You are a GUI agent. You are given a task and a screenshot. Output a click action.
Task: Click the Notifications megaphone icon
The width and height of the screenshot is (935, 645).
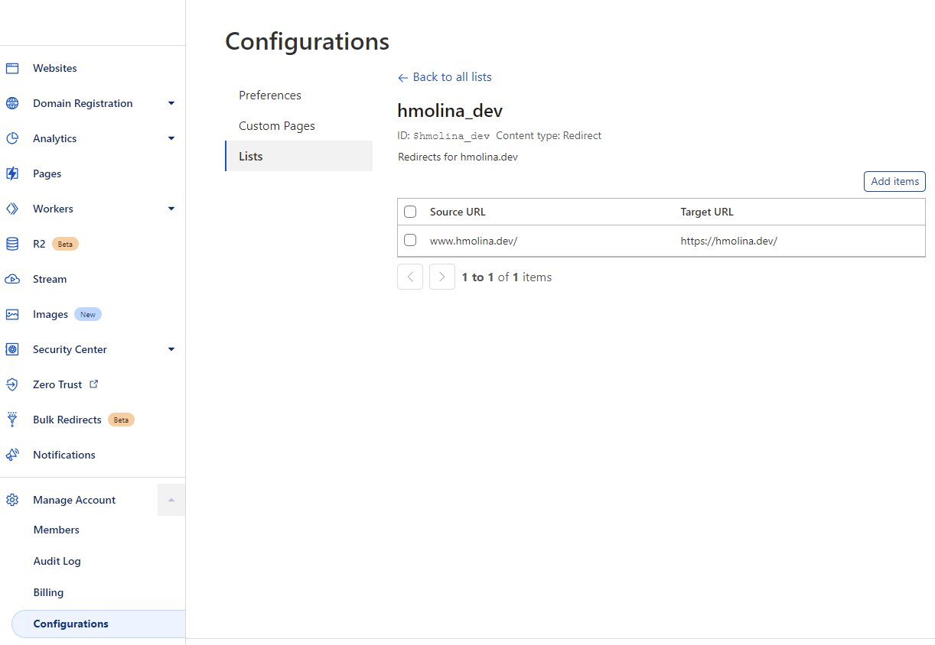(x=12, y=455)
